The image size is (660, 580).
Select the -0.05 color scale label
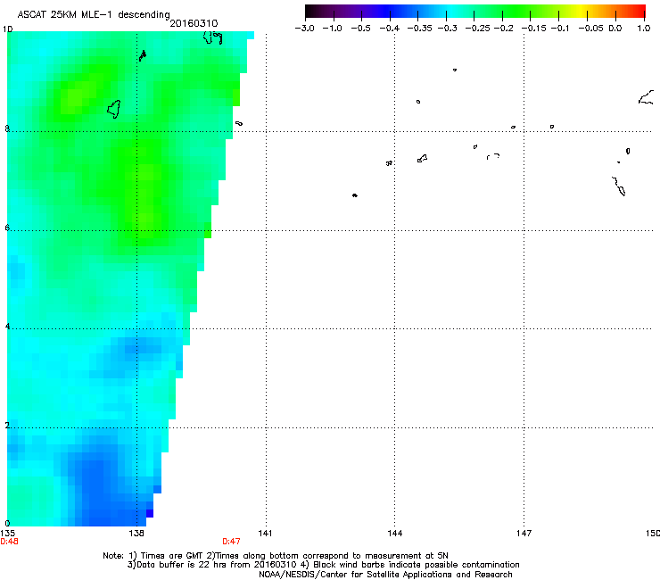[591, 29]
